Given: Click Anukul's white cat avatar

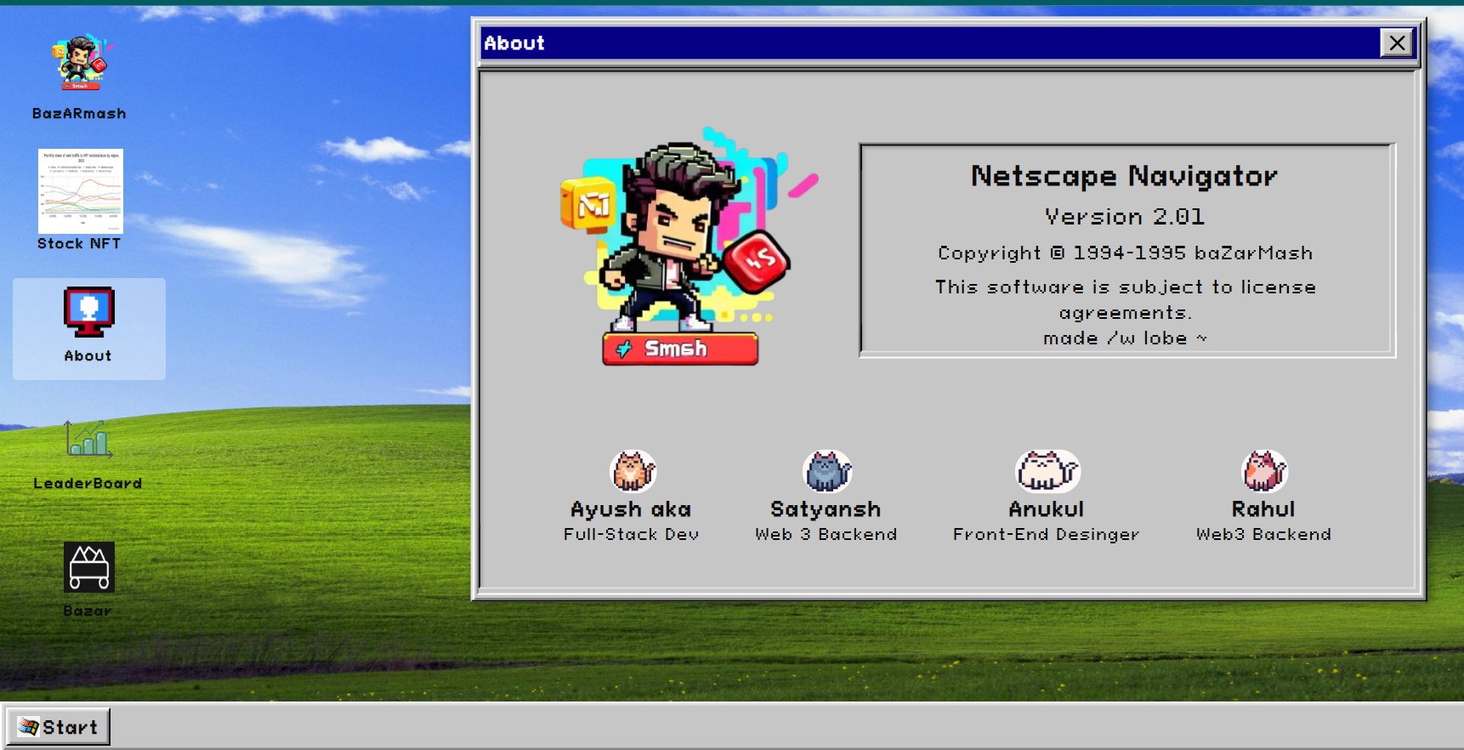Looking at the screenshot, I should 1047,471.
